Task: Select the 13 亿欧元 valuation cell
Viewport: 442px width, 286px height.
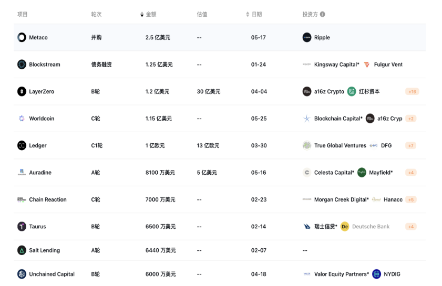Action: pyautogui.click(x=208, y=145)
